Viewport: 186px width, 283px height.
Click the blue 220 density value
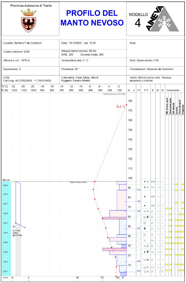139,190
